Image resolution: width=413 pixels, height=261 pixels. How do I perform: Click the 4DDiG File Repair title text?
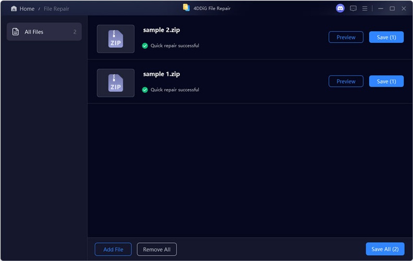(212, 8)
